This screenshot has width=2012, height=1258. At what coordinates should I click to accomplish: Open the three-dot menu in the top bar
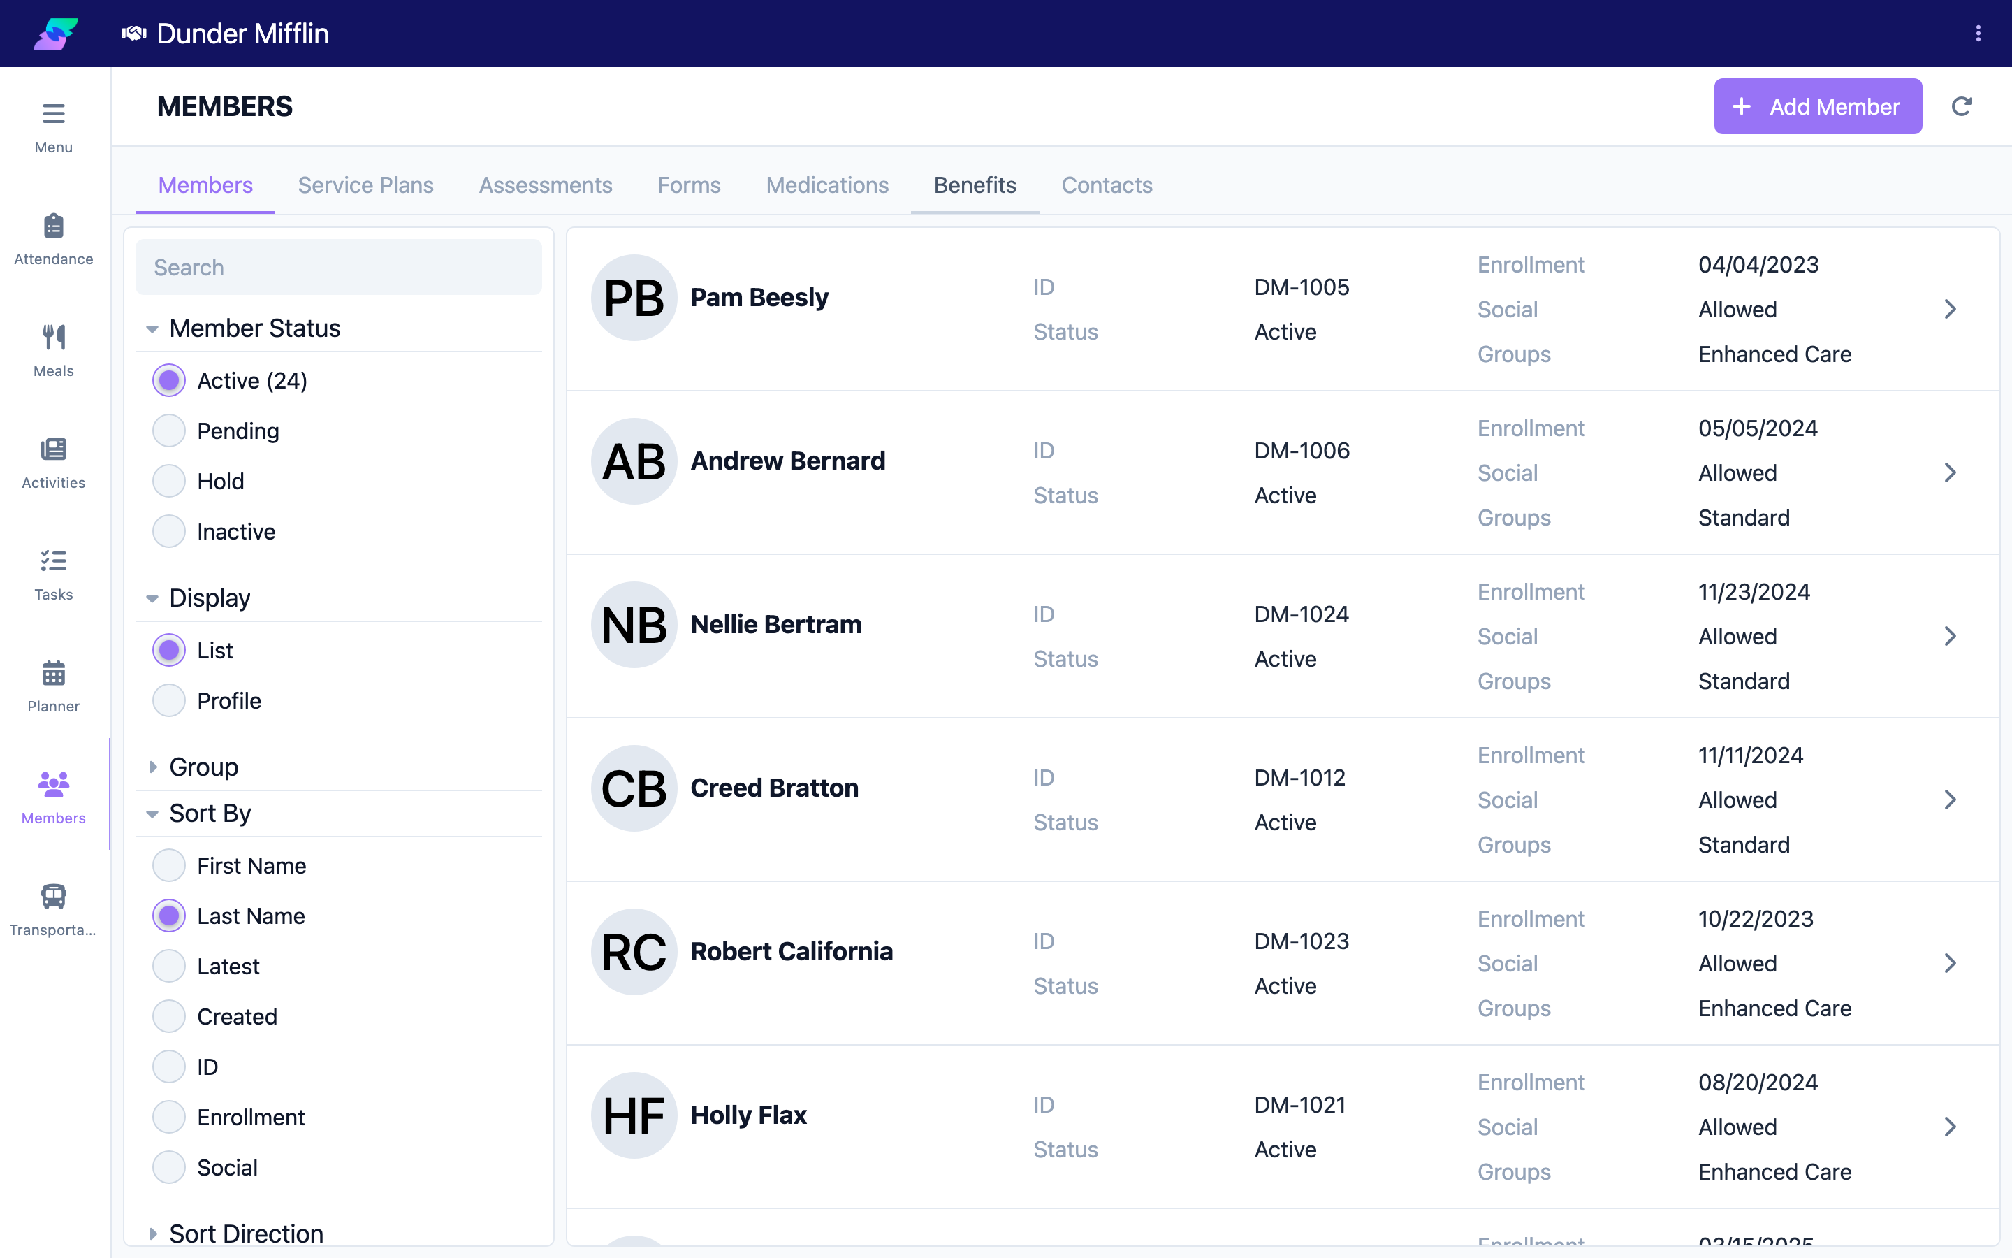click(1978, 34)
